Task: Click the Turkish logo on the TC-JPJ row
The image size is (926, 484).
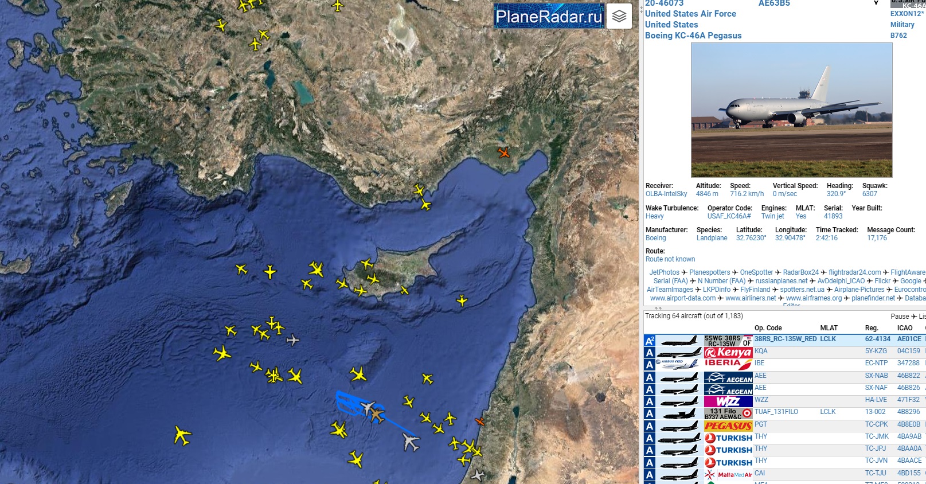Action: pyautogui.click(x=728, y=450)
